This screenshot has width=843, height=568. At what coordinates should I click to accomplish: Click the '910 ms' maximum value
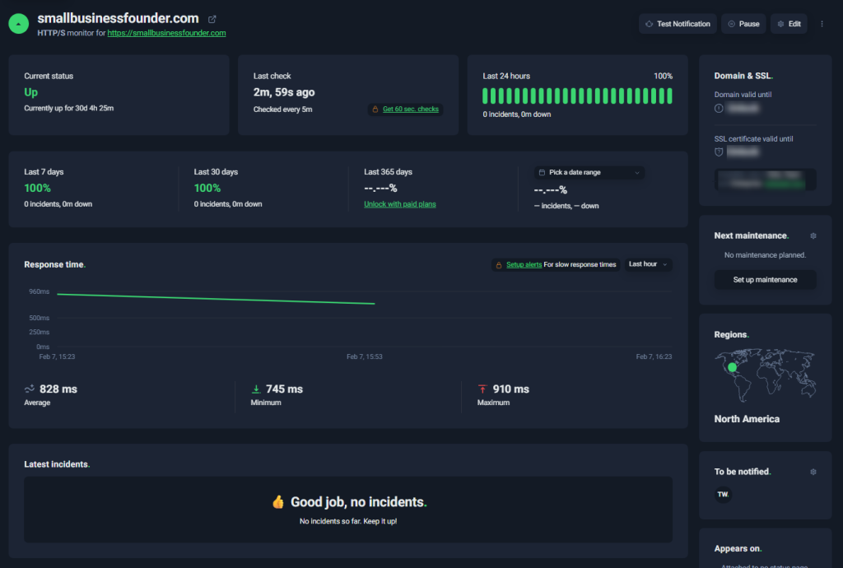click(510, 389)
